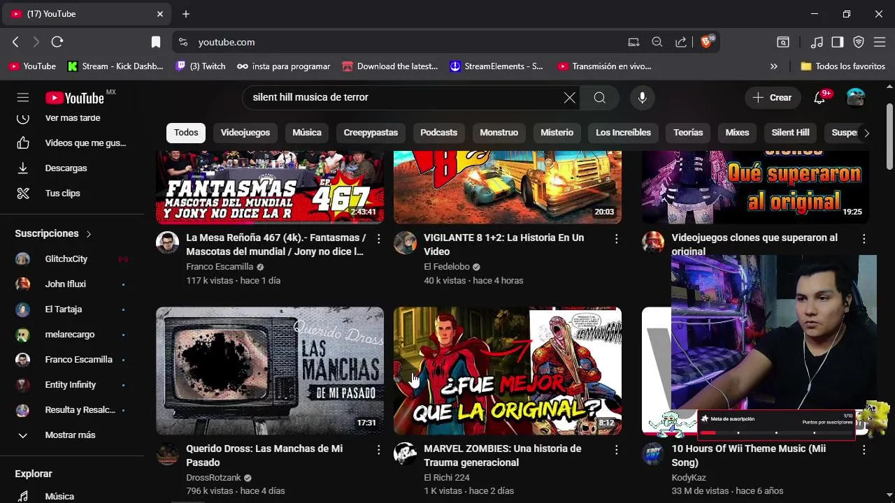Open Descargas in sidebar

[70, 168]
